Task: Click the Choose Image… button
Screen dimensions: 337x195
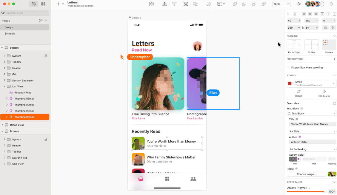Action: point(306,174)
